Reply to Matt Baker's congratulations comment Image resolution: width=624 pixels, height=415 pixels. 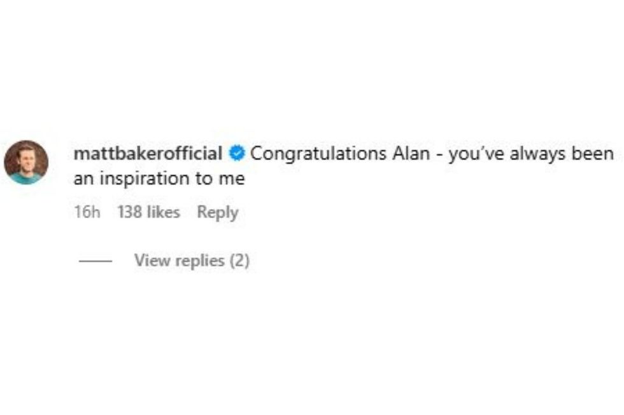tap(218, 212)
